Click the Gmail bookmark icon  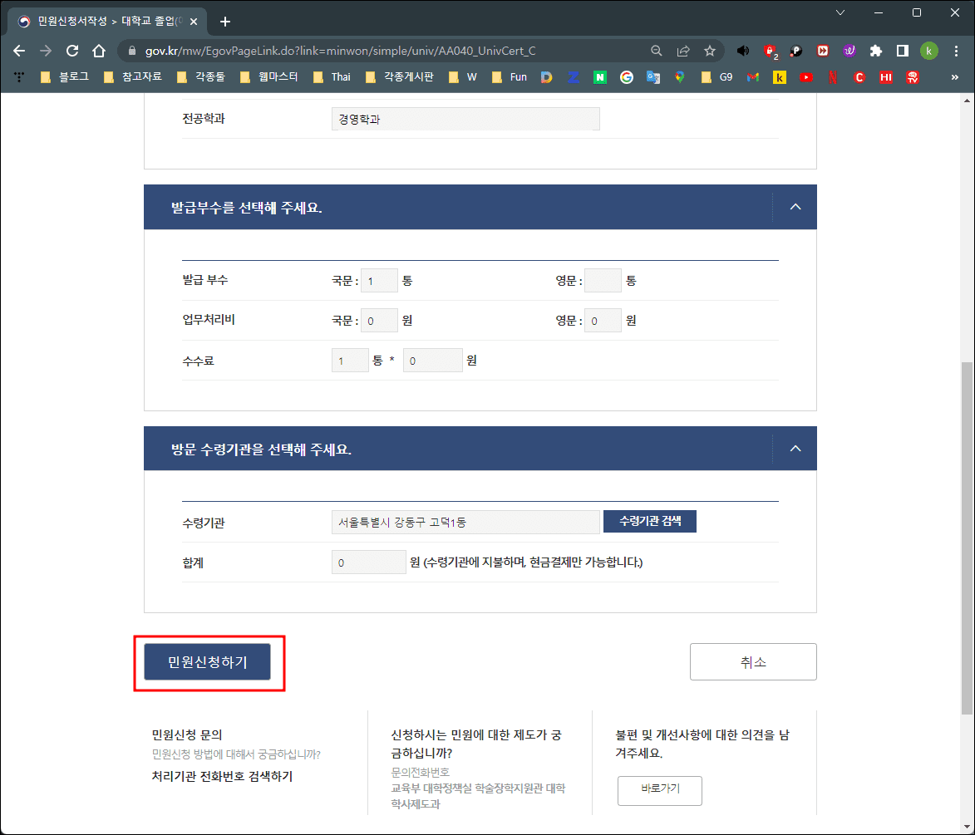[752, 76]
